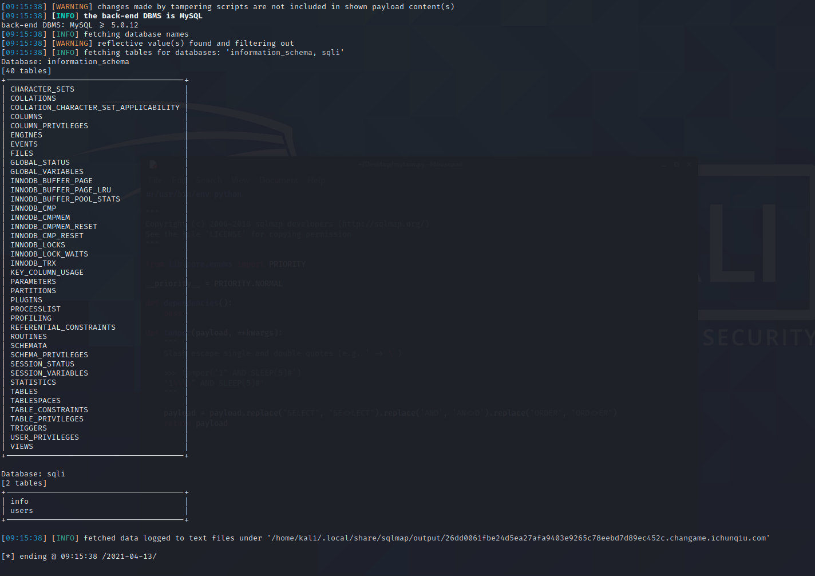The width and height of the screenshot is (815, 576).
Task: Click GLOBAL_VARIABLES table name
Action: pyautogui.click(x=47, y=172)
